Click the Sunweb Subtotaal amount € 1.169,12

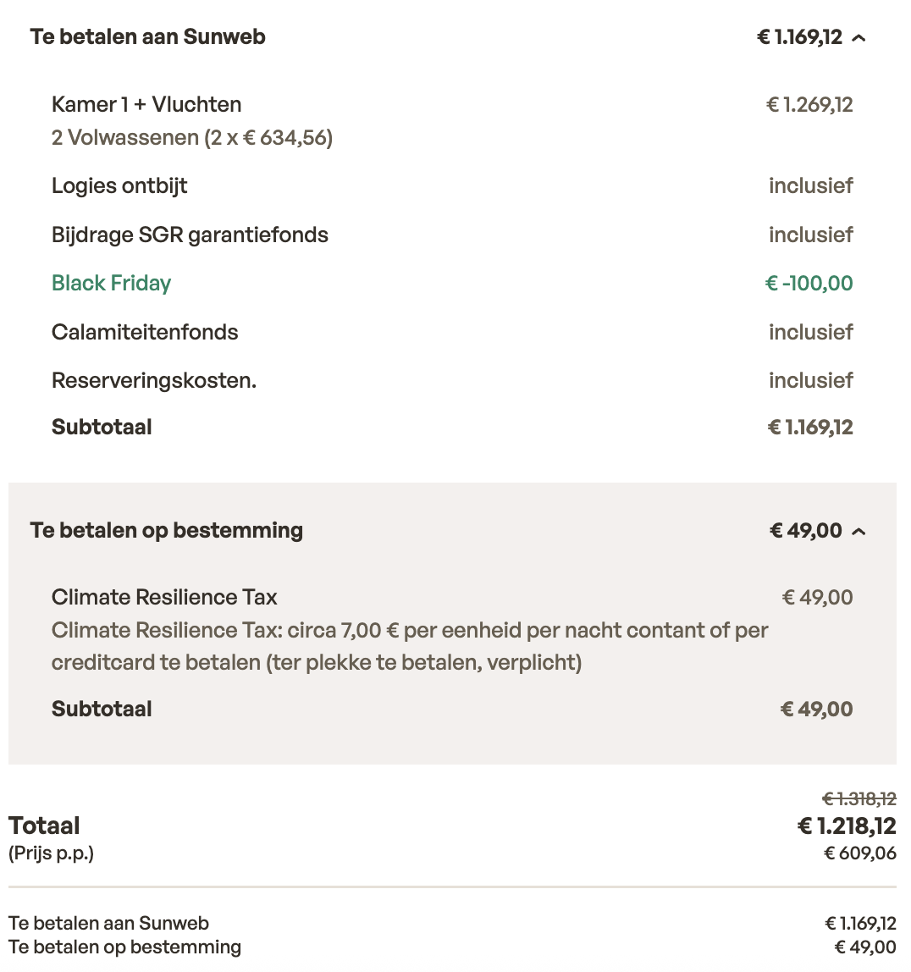coord(810,427)
